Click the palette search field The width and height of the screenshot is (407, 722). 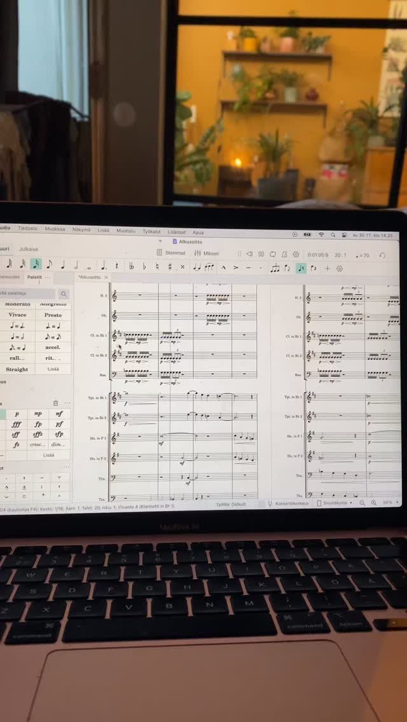(x=27, y=293)
